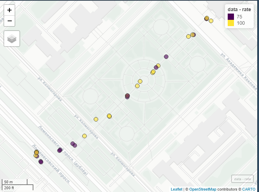Click the yellow marker just above the 'ул. Колмогорова' label

tap(96, 119)
